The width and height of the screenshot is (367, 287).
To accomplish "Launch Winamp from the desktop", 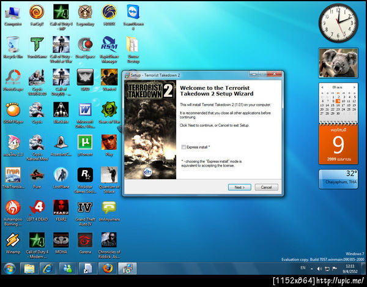I will tap(13, 244).
